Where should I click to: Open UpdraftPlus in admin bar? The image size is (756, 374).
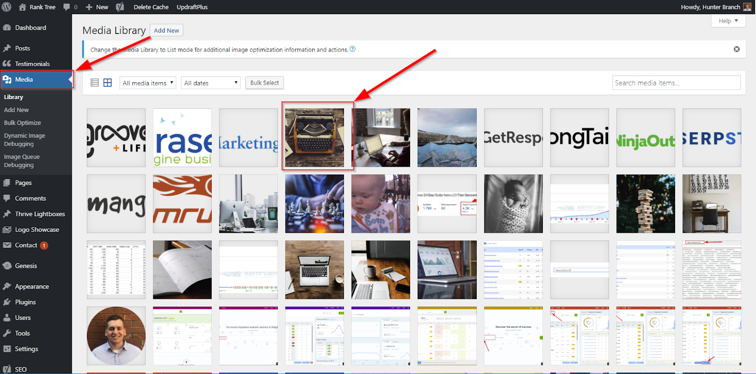click(192, 7)
